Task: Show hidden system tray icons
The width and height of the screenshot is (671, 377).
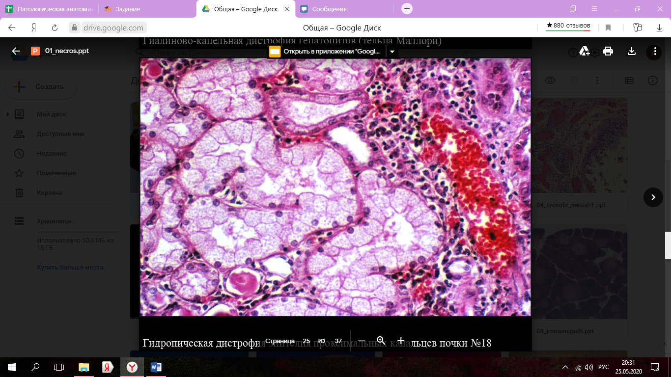Action: tap(566, 367)
